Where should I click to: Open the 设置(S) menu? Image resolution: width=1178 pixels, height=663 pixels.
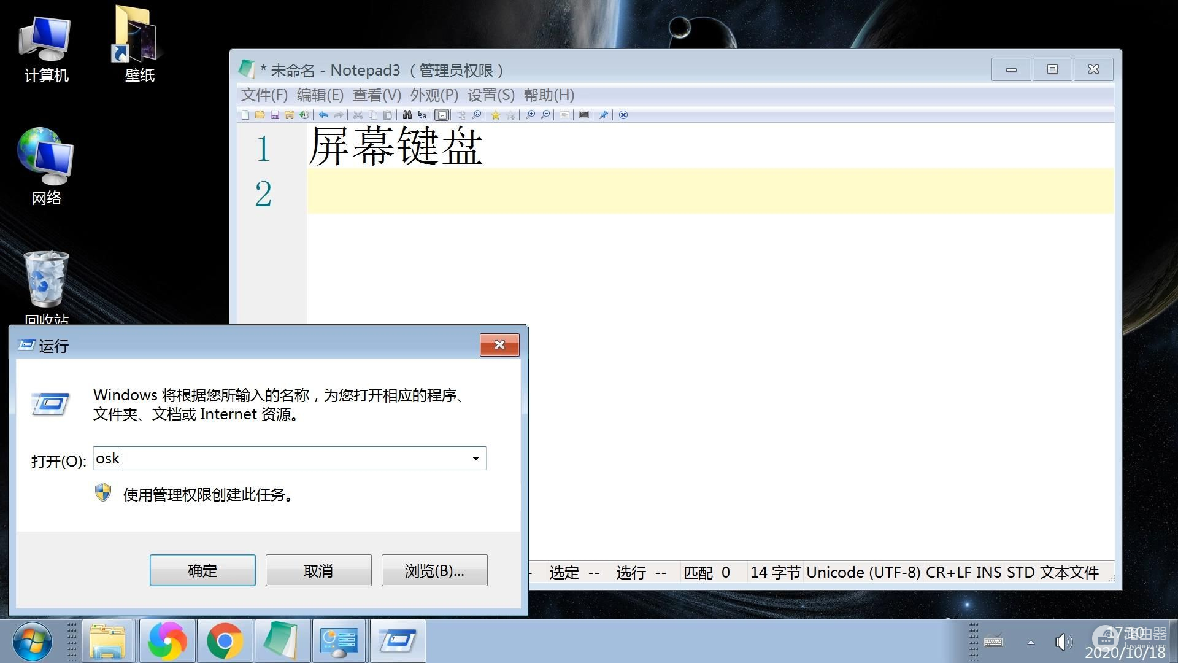coord(491,95)
